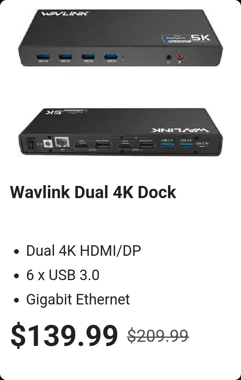Click the small LED indicator beside front USB ports

123,57
